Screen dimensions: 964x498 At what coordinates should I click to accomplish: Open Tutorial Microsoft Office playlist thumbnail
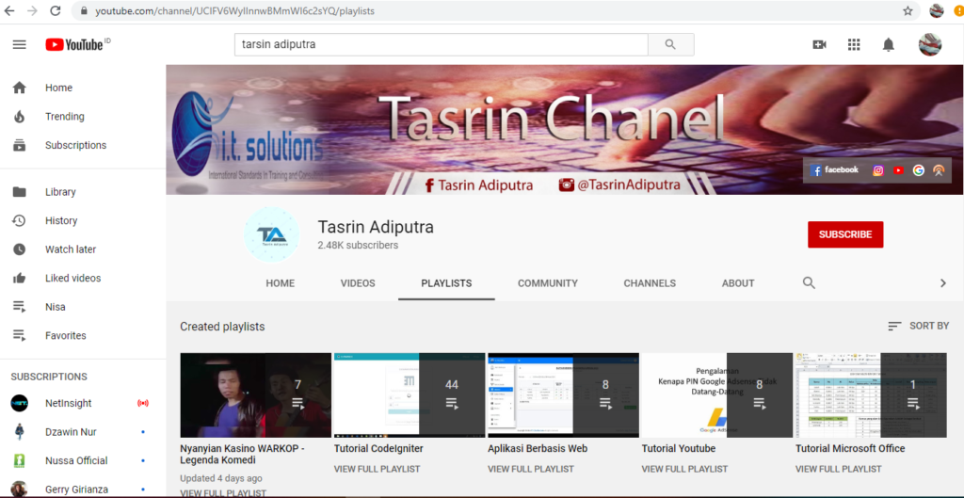click(x=871, y=395)
